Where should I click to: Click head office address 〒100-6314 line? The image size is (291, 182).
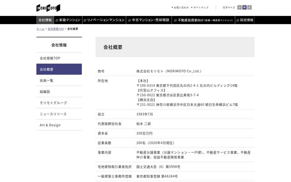click(187, 86)
